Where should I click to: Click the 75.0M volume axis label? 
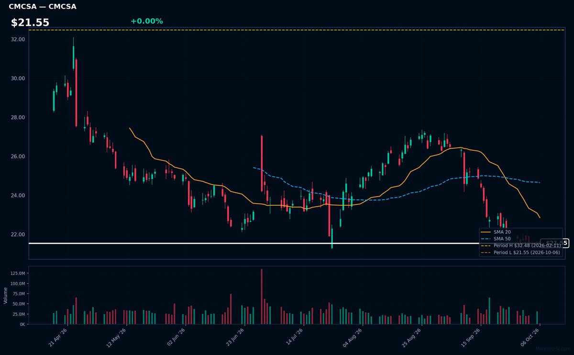(x=18, y=294)
